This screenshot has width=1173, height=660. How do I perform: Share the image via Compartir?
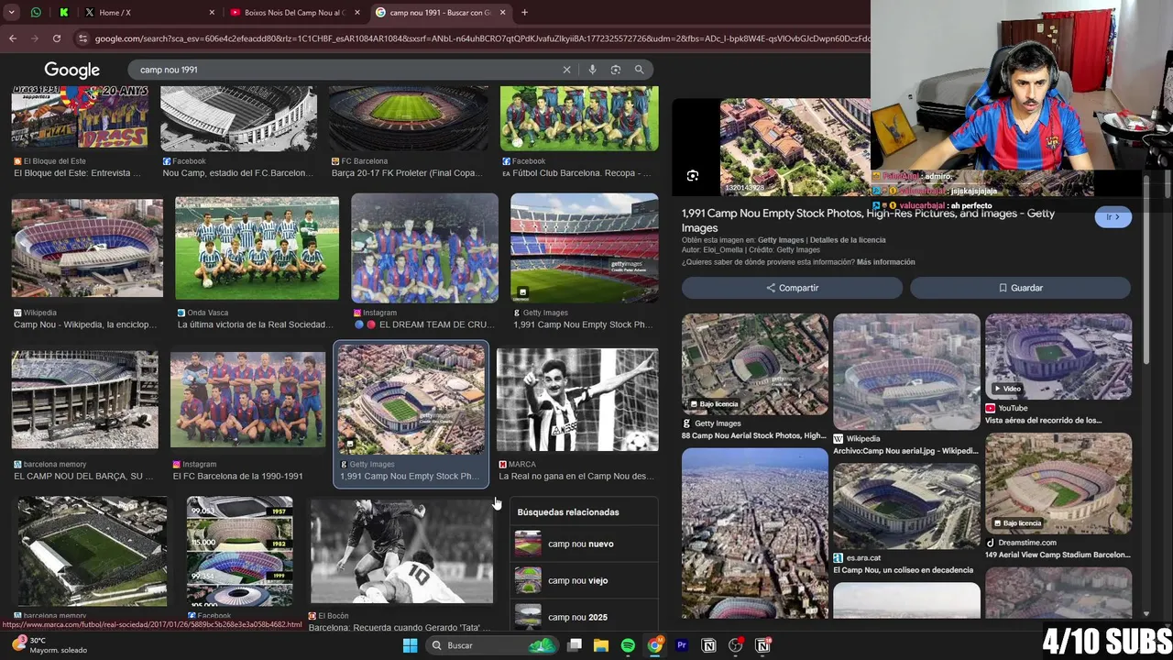pyautogui.click(x=792, y=288)
